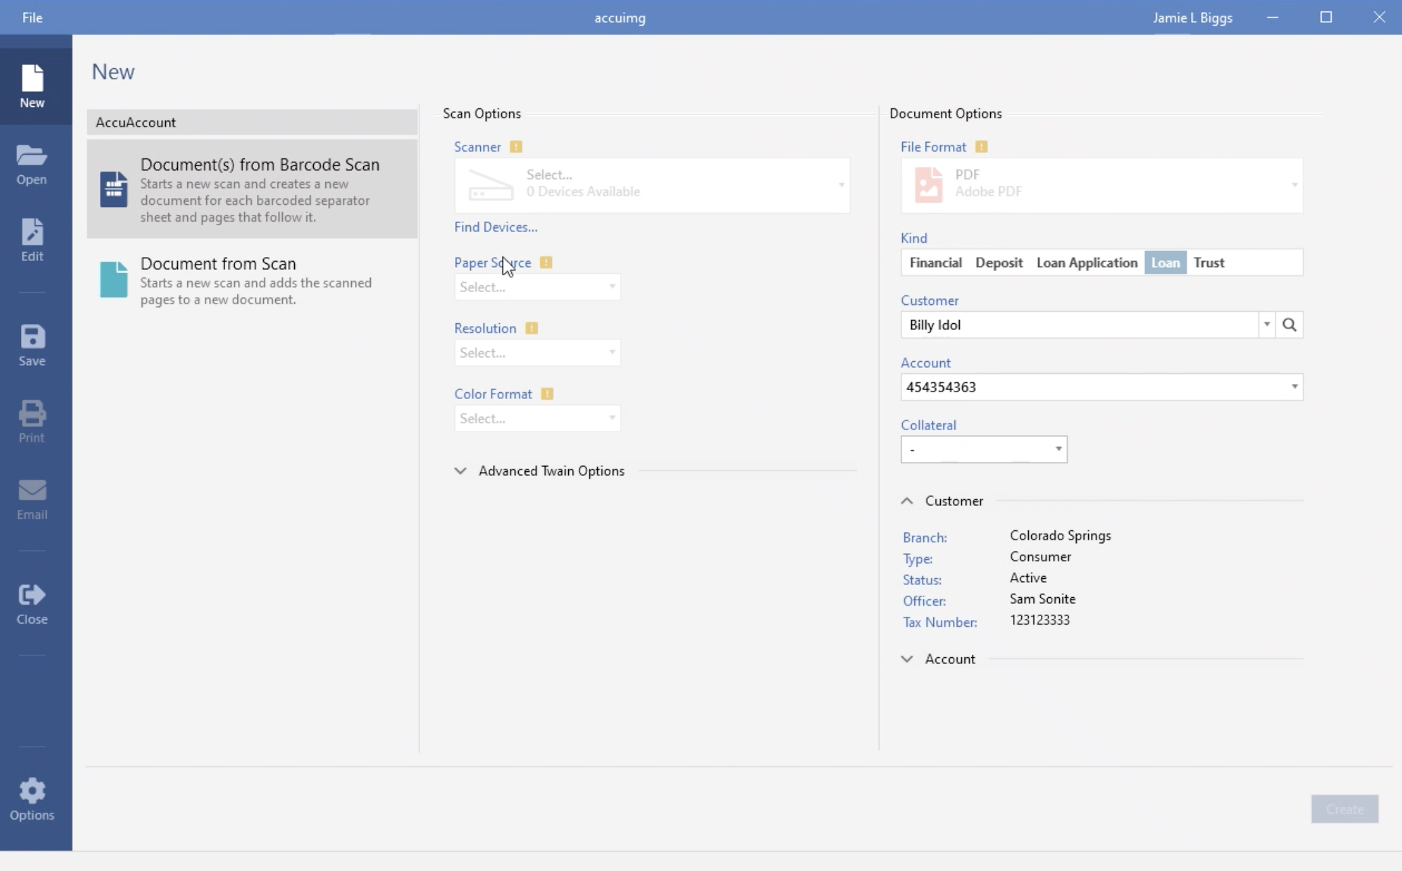
Task: Open the Account number dropdown
Action: (1294, 387)
